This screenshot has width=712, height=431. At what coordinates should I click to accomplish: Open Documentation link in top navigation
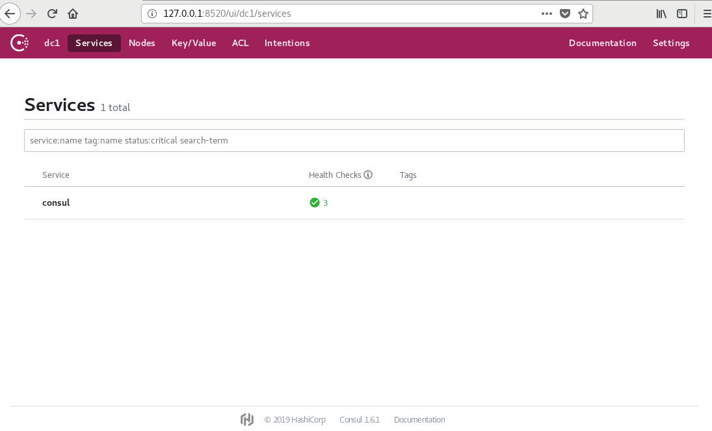tap(603, 43)
